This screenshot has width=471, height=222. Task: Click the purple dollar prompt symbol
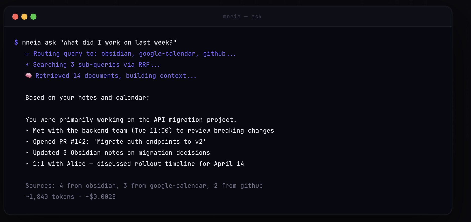tap(16, 43)
